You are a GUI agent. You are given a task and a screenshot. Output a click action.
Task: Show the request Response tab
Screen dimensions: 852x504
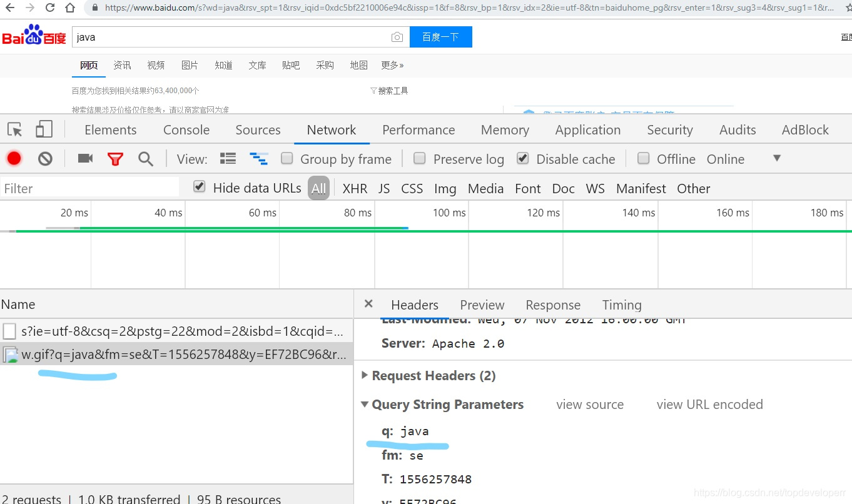[553, 305]
